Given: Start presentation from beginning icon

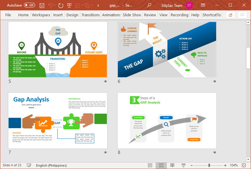Looking at the screenshot, I should tap(69, 5).
